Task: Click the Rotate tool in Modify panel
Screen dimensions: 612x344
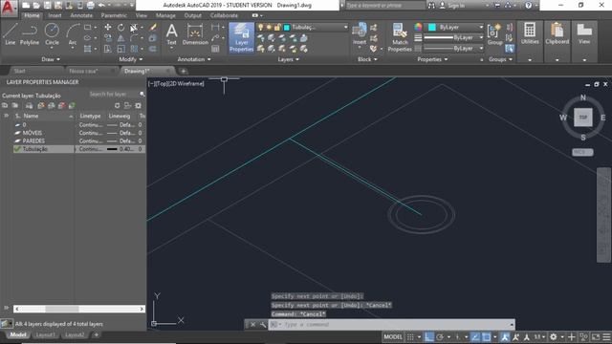Action: [121, 28]
